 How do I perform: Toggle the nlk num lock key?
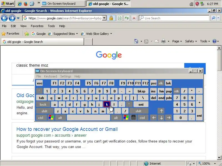[x=177, y=91]
